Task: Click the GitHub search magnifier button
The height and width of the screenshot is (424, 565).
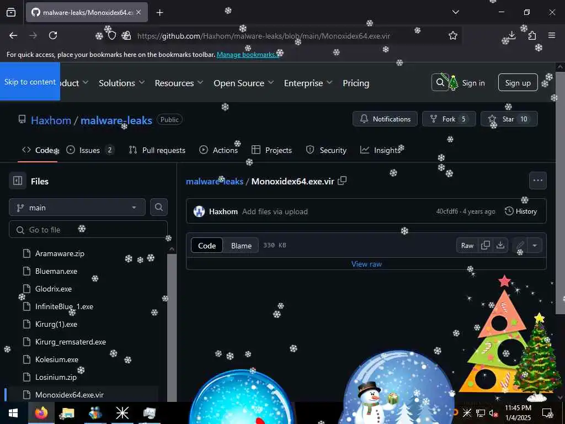Action: pos(440,83)
